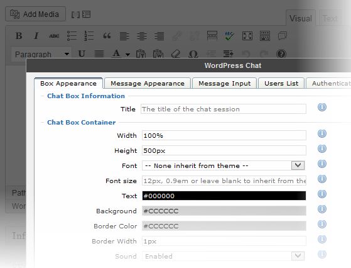Click the editor help question mark

tap(281, 54)
